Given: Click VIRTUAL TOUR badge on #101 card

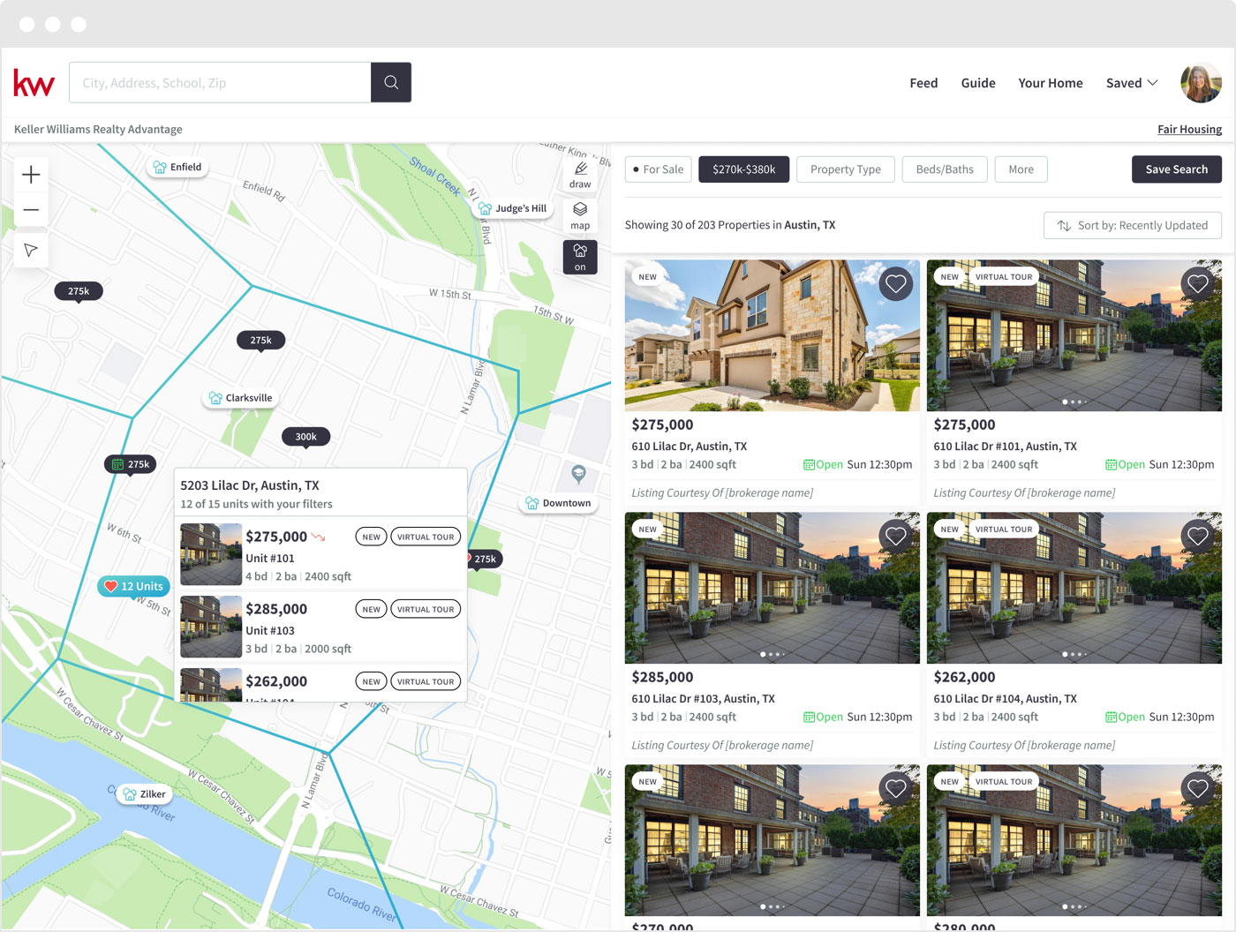Looking at the screenshot, I should (x=1004, y=276).
